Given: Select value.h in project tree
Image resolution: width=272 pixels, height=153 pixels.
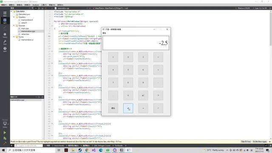Looking at the screenshot, I should [x=24, y=23].
